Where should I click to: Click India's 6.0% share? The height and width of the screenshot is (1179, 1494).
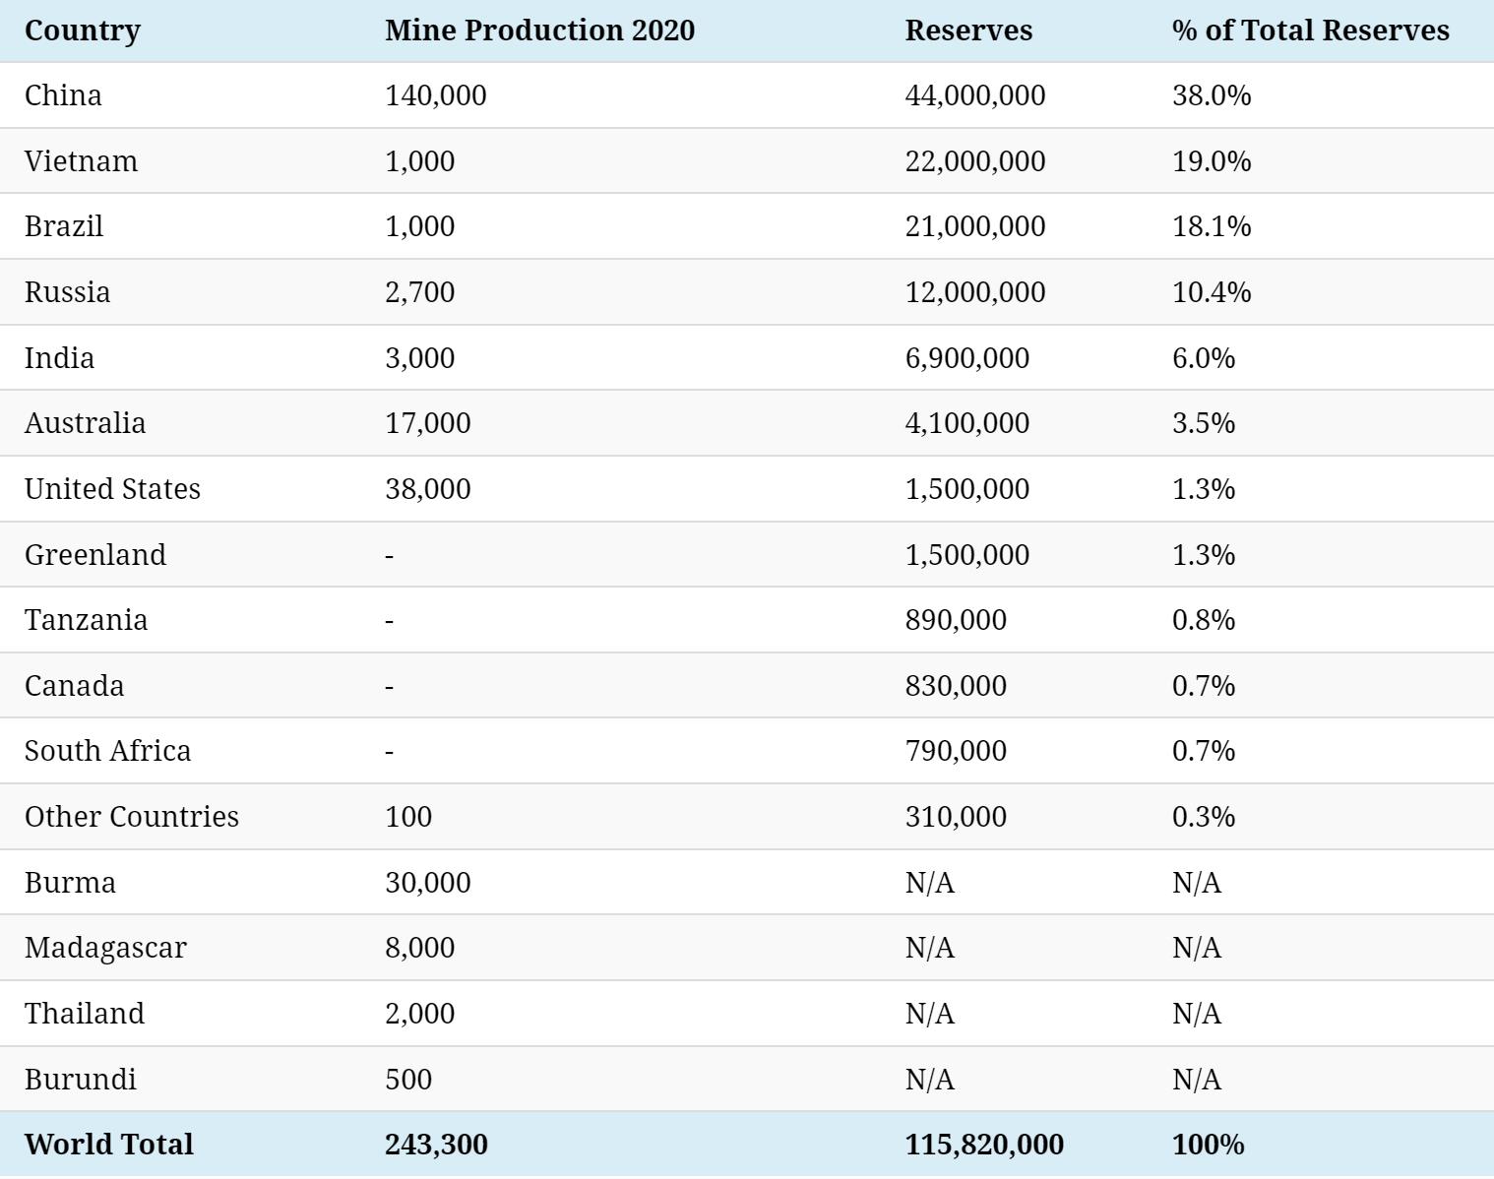click(1204, 357)
